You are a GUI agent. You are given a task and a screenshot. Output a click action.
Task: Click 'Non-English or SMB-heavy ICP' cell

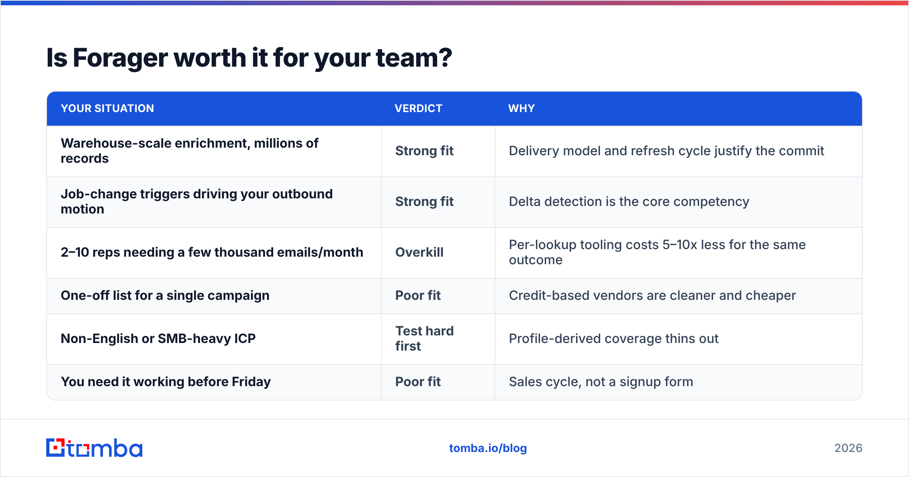[x=214, y=339]
